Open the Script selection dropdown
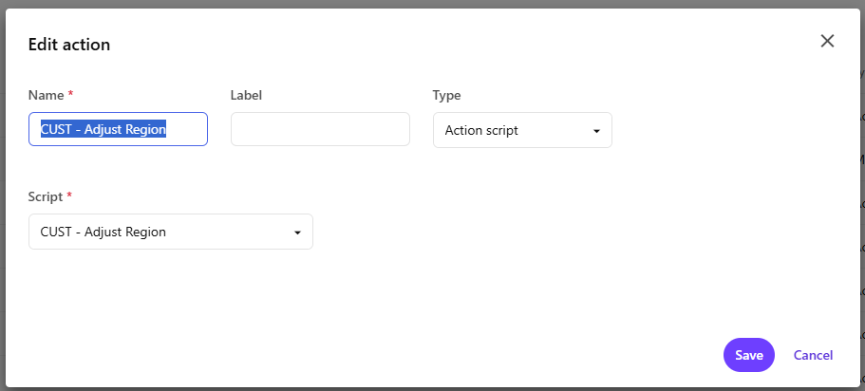The height and width of the screenshot is (391, 865). (170, 232)
